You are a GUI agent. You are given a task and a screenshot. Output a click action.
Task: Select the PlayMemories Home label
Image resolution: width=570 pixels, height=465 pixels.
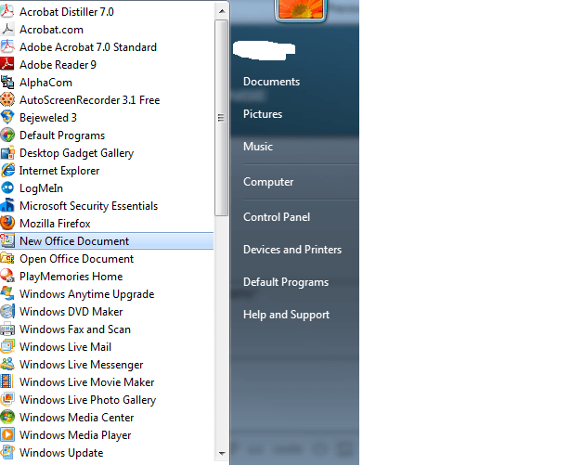pyautogui.click(x=71, y=276)
